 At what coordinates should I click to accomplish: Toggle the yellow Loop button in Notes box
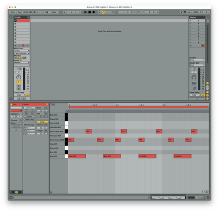[42, 122]
